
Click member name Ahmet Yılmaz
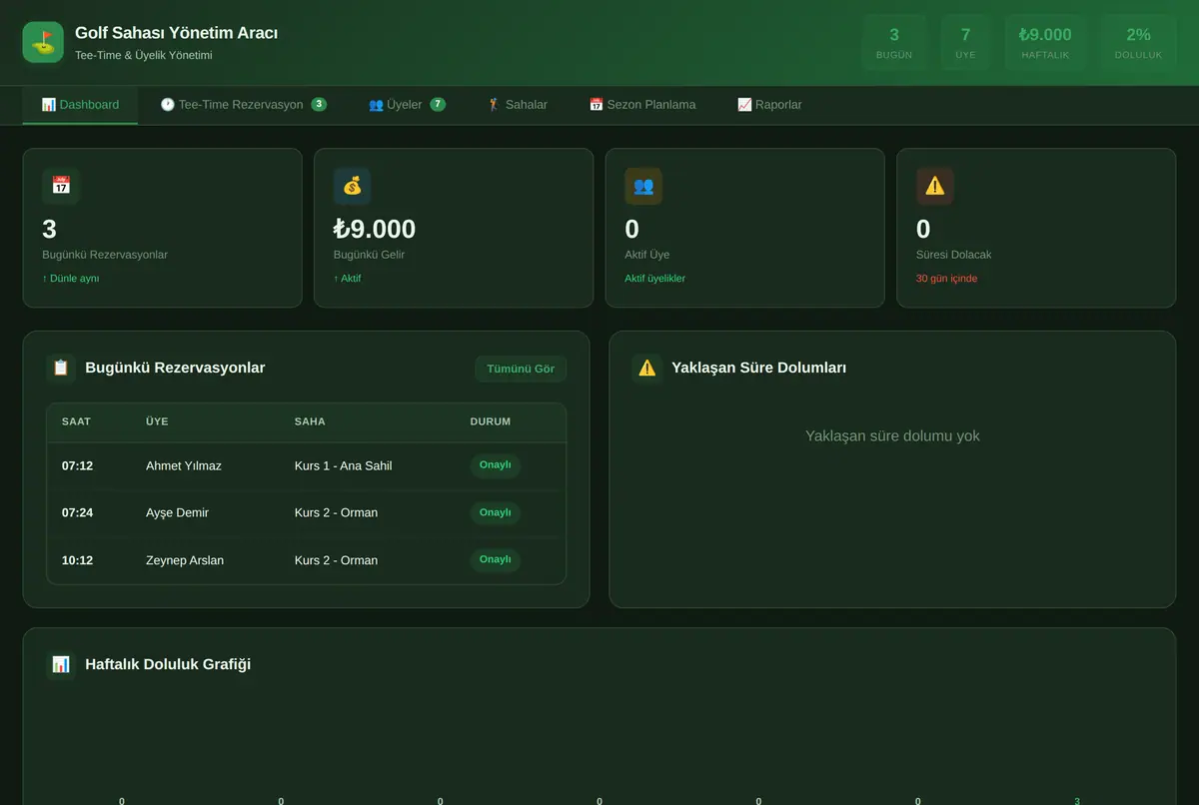click(184, 465)
